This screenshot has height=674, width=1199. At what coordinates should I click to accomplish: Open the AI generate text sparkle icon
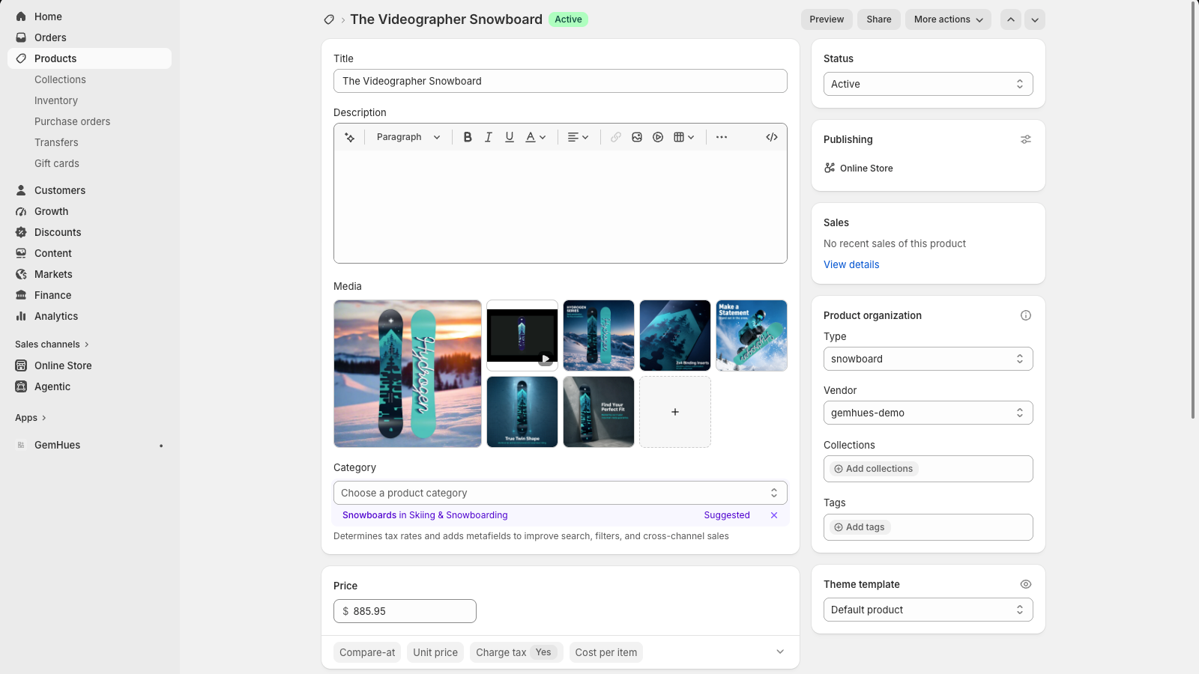349,137
